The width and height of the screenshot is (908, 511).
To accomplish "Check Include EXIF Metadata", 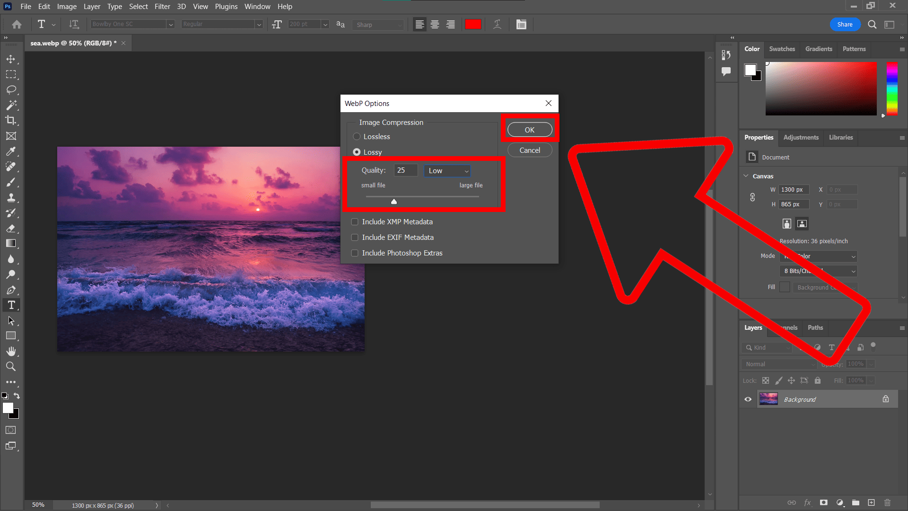I will (x=355, y=237).
